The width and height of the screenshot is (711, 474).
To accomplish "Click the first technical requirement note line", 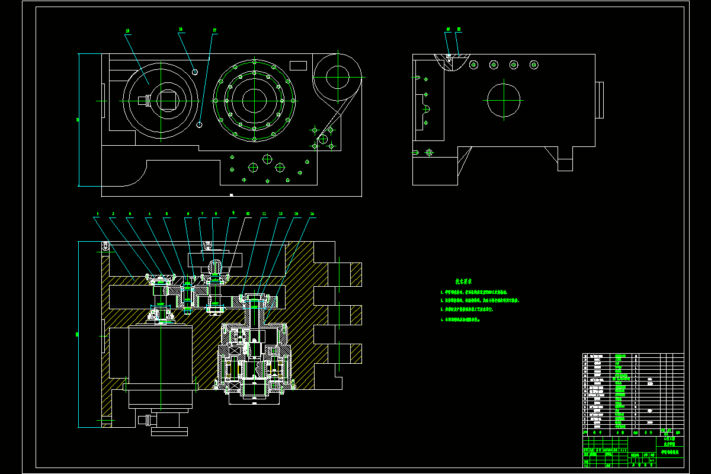I will coord(474,292).
